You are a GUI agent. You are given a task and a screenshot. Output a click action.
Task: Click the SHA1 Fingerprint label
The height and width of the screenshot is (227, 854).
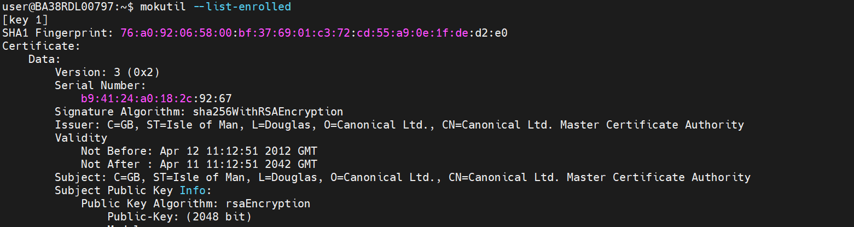(57, 33)
